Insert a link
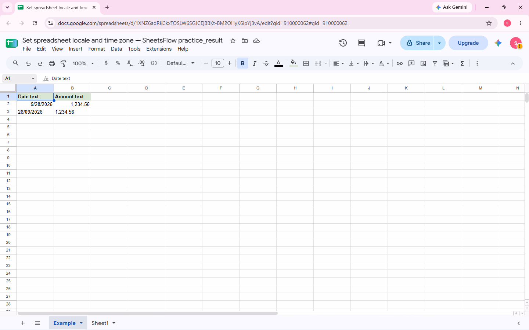 click(400, 63)
